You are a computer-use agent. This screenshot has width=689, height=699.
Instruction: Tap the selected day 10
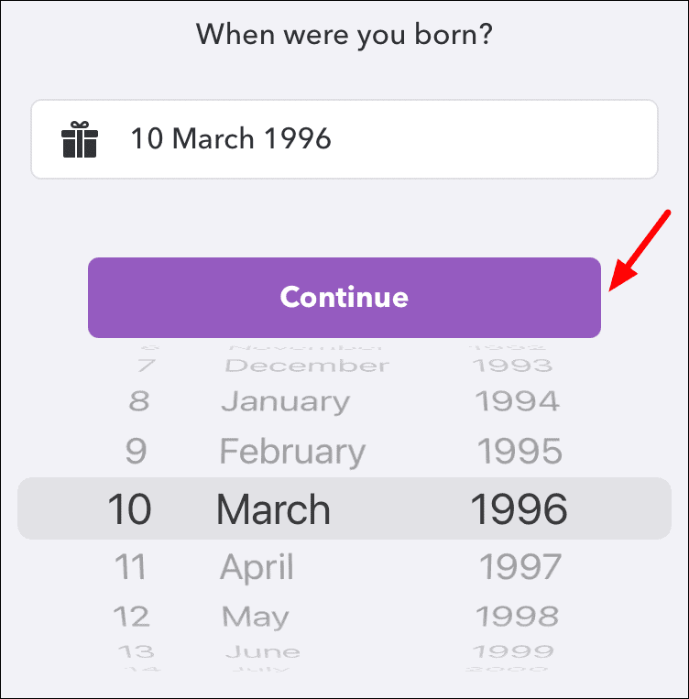[129, 508]
